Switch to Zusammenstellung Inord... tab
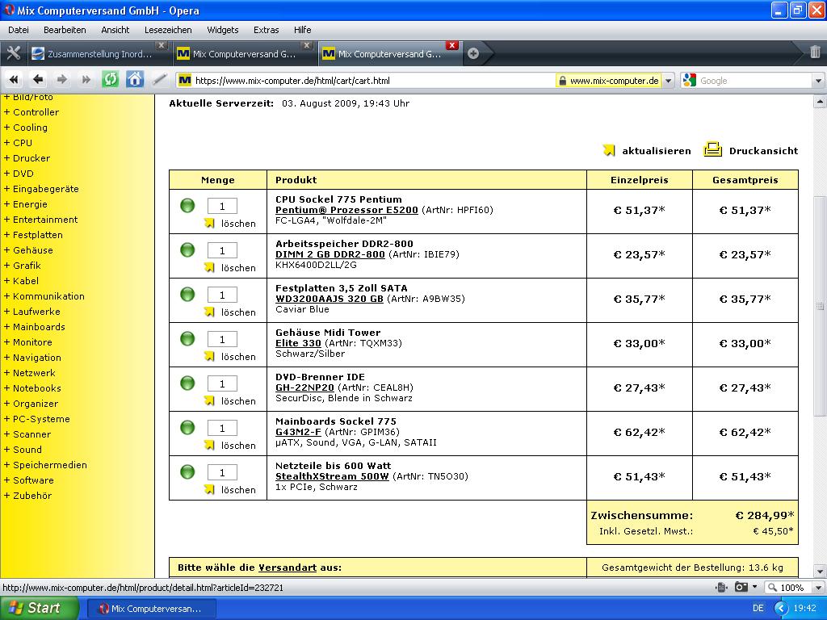 [x=98, y=54]
